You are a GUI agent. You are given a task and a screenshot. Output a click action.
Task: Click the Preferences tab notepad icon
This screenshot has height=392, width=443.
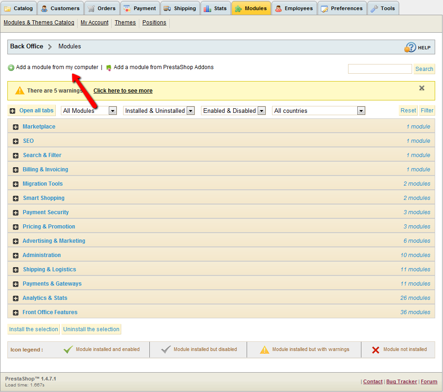(x=325, y=9)
